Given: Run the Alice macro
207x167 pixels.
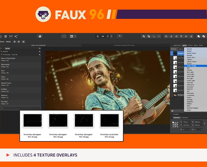Looking at the screenshot, I should tap(21, 78).
